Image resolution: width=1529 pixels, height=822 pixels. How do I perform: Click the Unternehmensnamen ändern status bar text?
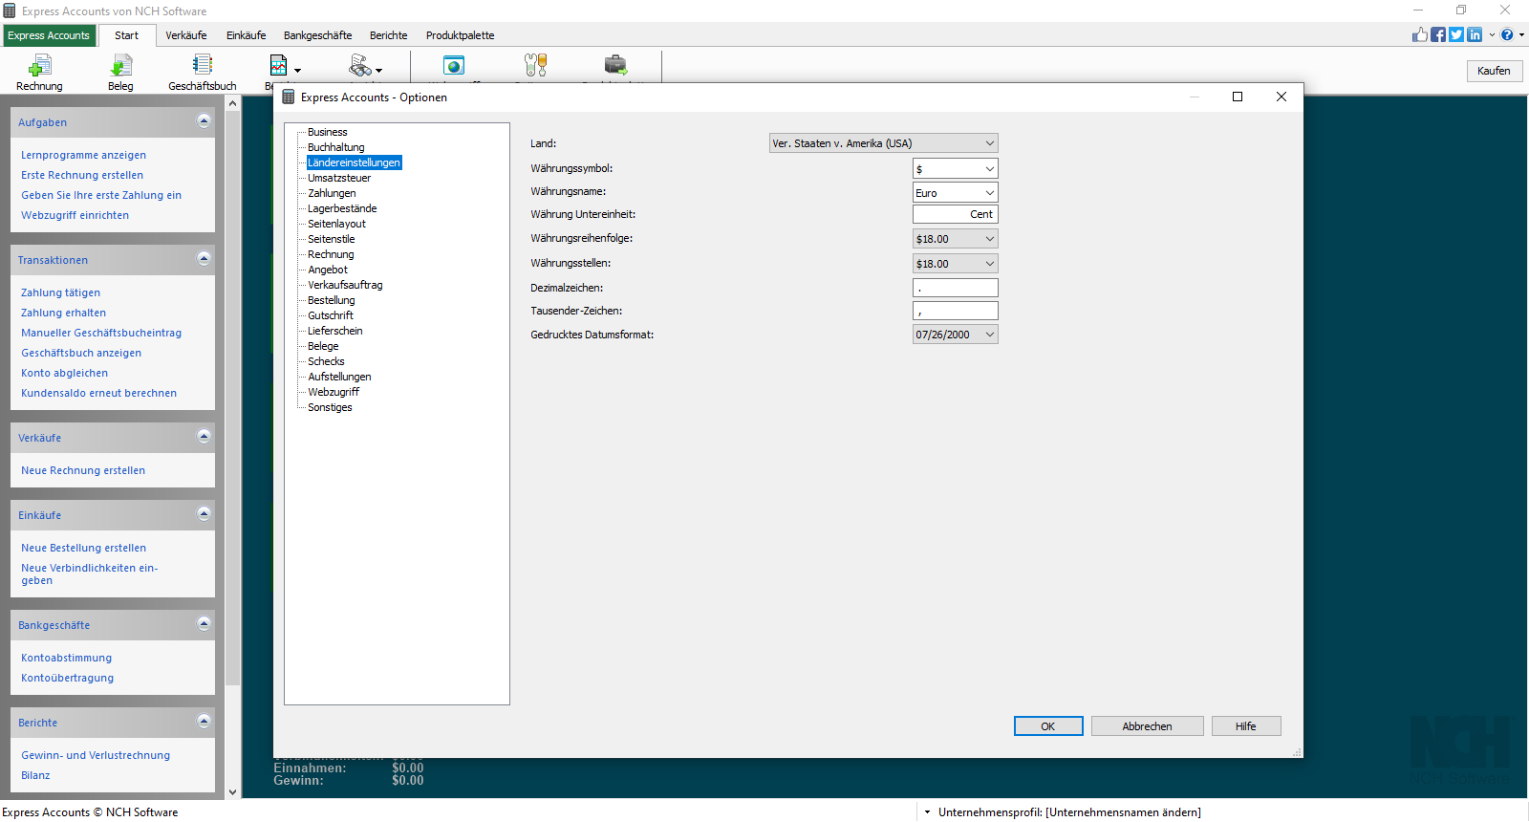click(1124, 812)
